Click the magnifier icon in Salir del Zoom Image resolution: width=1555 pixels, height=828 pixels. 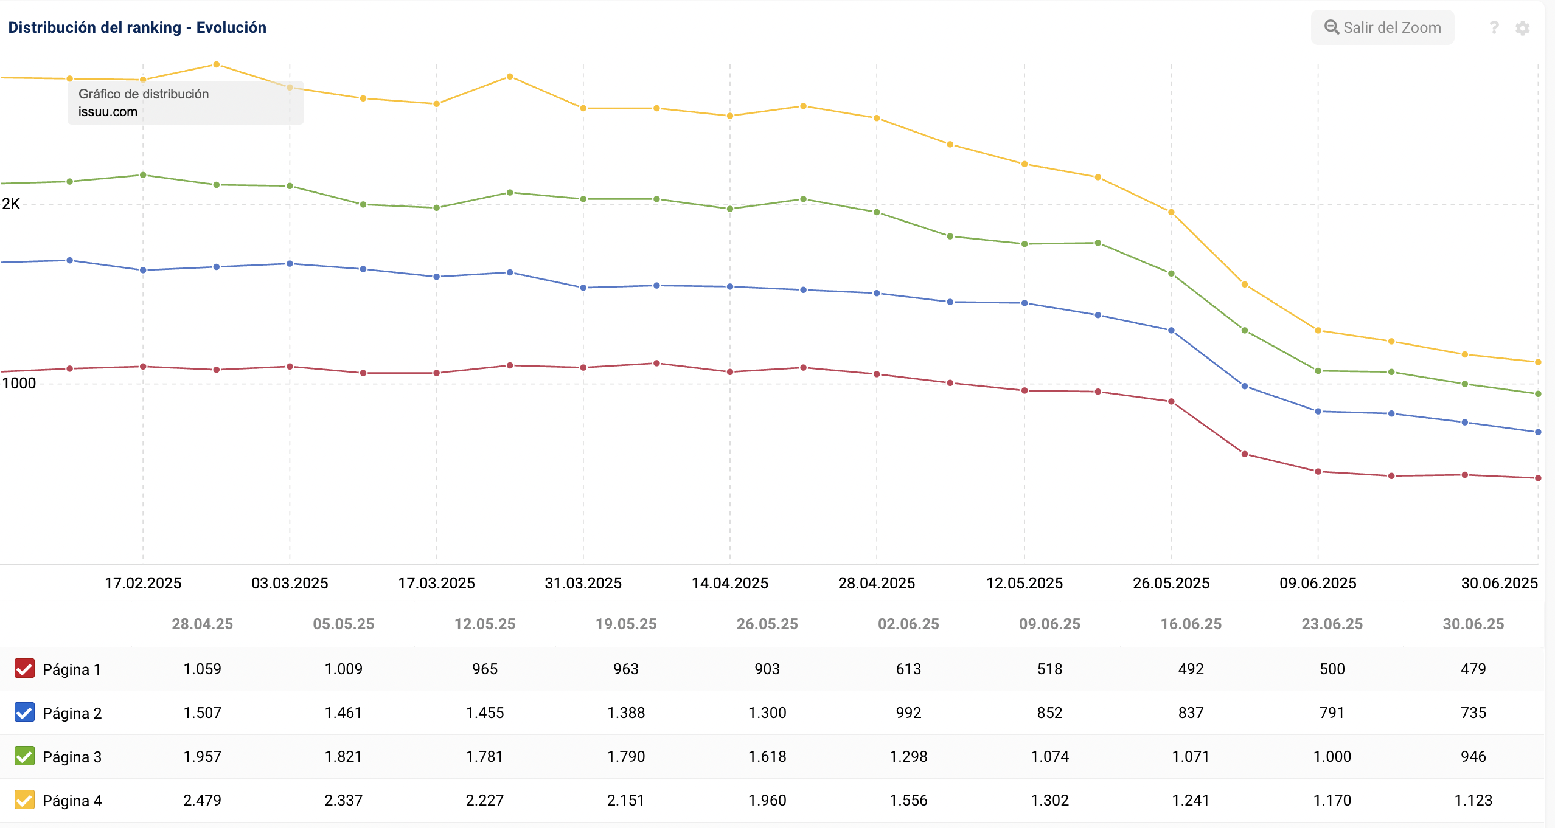click(x=1331, y=27)
